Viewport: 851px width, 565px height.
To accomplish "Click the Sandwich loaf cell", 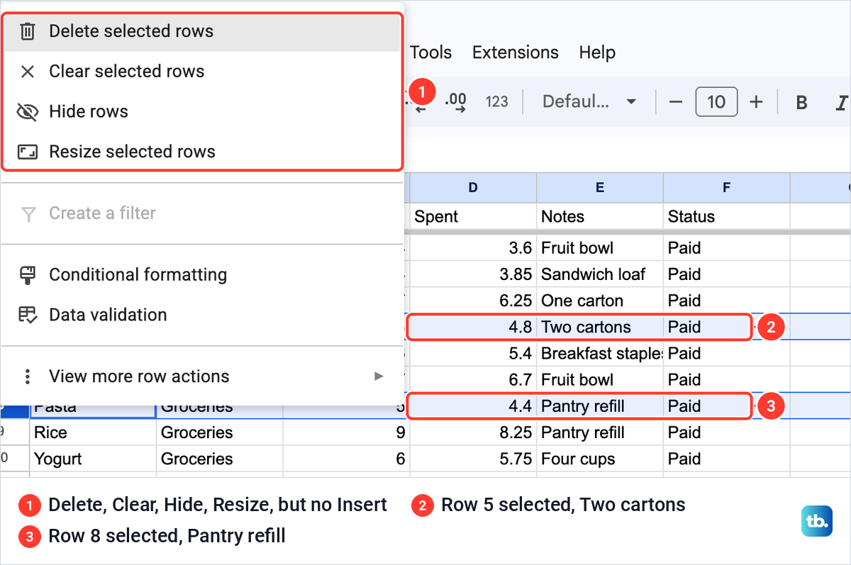I will 600,274.
